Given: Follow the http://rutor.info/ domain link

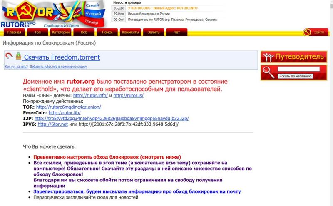Looking at the screenshot, I should pyautogui.click(x=90, y=95).
